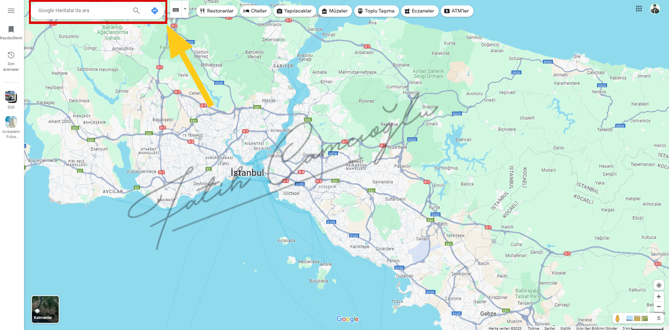
Task: Open the Kaydedilenler saved places
Action: click(x=11, y=33)
